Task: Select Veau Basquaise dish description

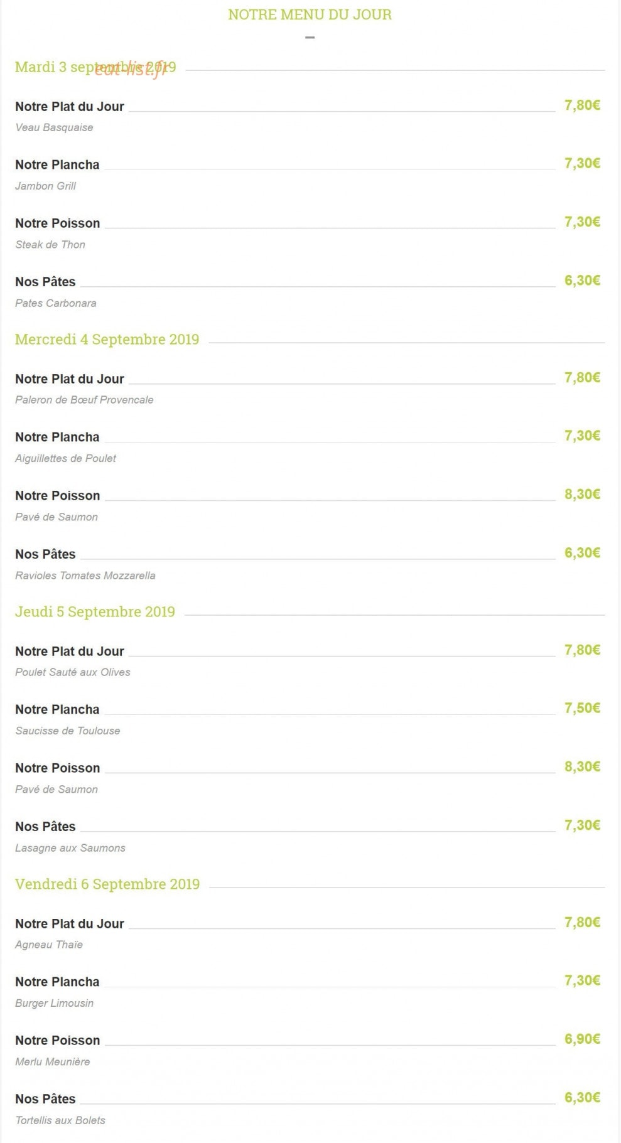Action: 54,127
